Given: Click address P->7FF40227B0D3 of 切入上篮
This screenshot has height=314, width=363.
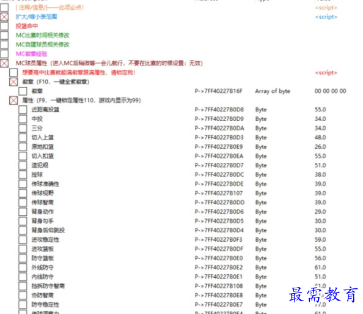Looking at the screenshot, I should 219,137.
